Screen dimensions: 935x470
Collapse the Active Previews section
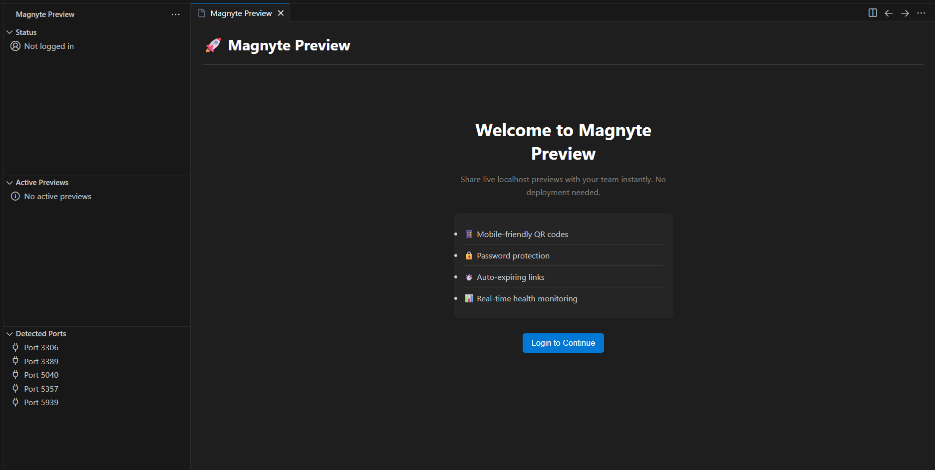click(10, 182)
